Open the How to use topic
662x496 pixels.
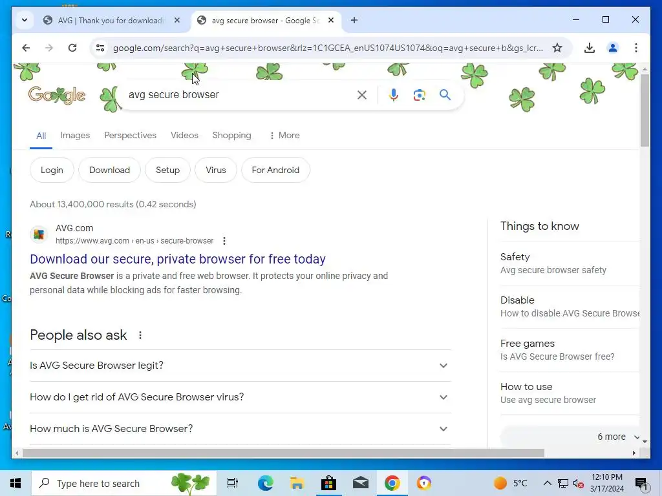point(570,393)
